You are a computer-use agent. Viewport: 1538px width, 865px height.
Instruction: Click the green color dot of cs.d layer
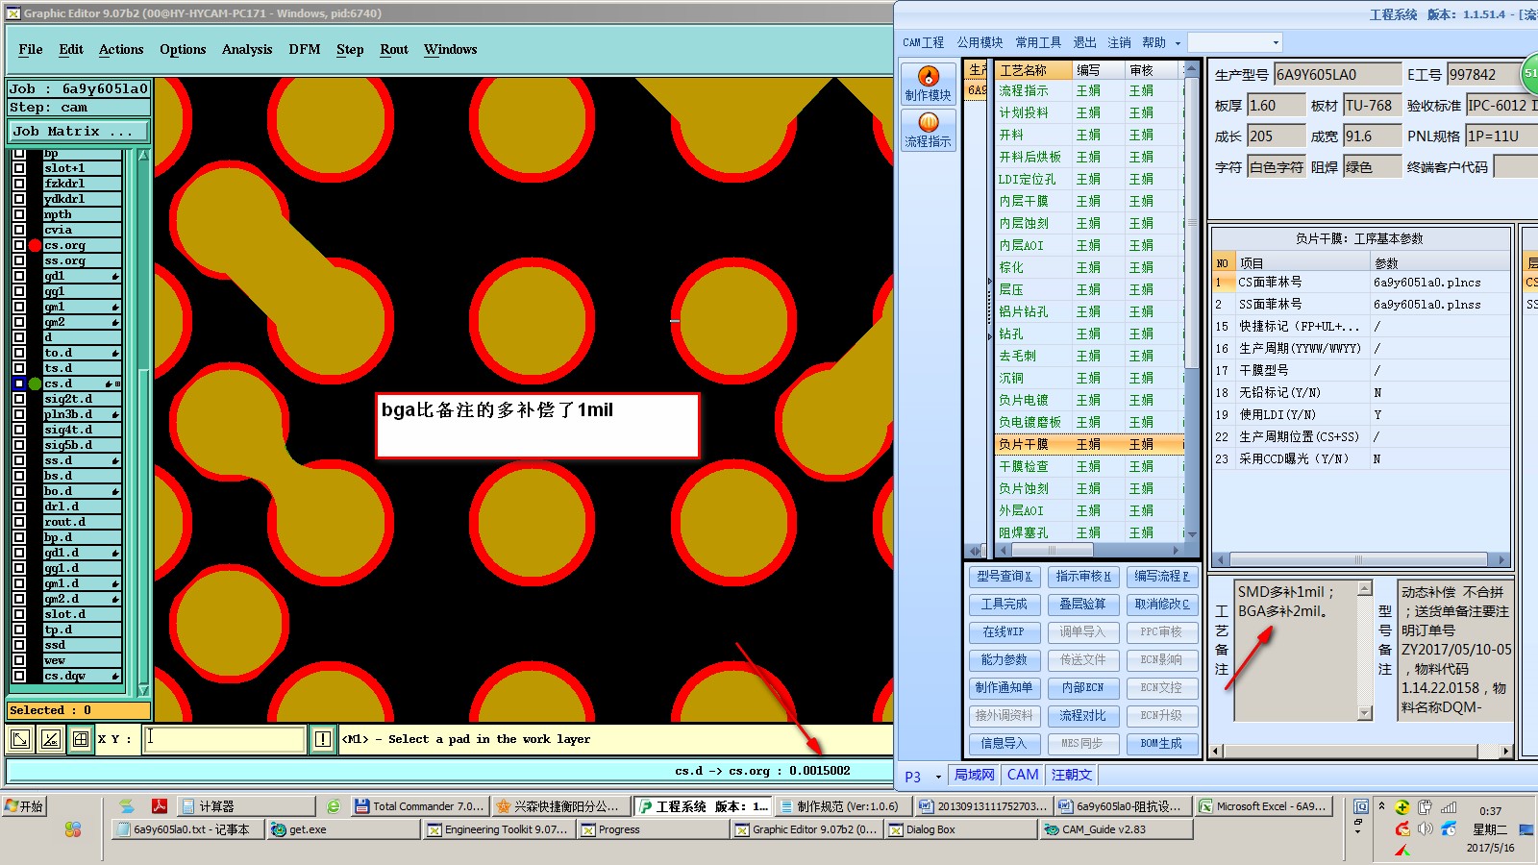(35, 383)
